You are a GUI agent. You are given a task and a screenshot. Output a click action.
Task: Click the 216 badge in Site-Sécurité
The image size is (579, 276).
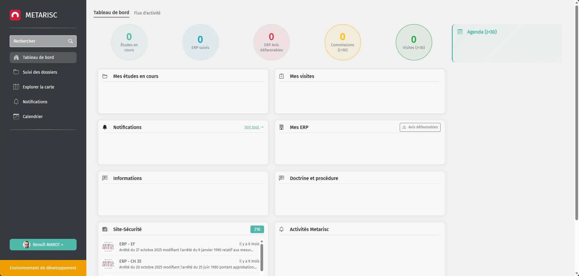coord(257,229)
